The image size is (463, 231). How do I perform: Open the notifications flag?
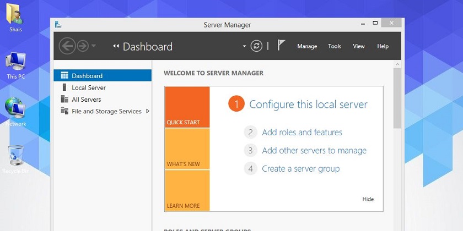point(281,45)
